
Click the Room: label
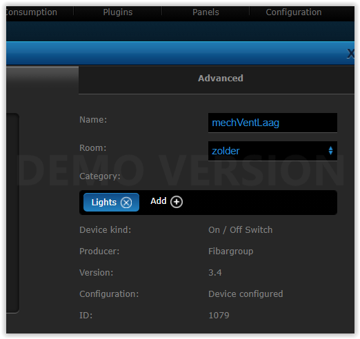pyautogui.click(x=93, y=148)
